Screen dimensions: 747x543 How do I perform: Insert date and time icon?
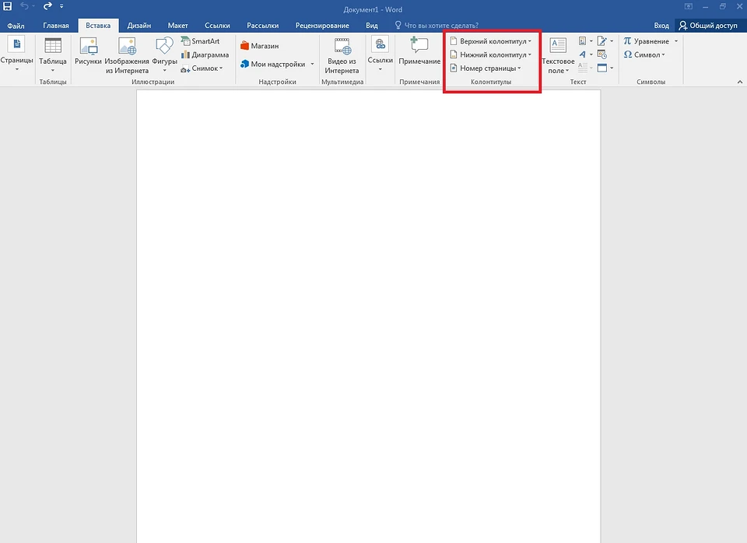click(x=602, y=54)
